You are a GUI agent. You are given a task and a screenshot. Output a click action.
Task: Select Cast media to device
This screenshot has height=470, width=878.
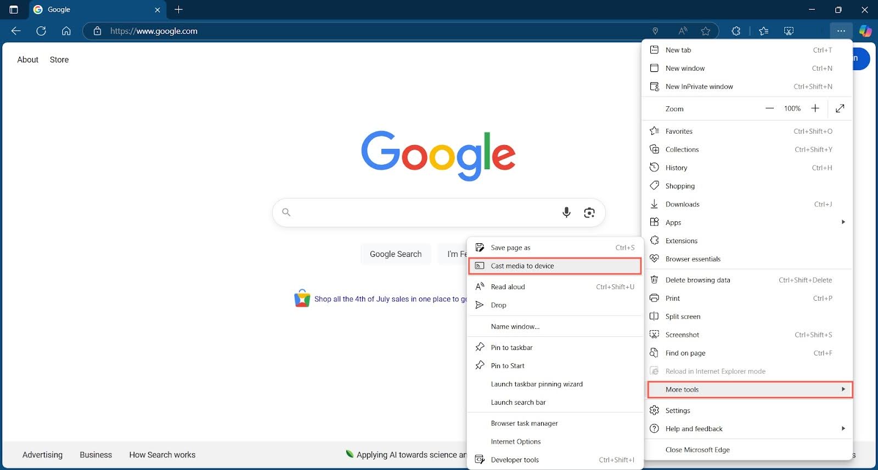(555, 266)
